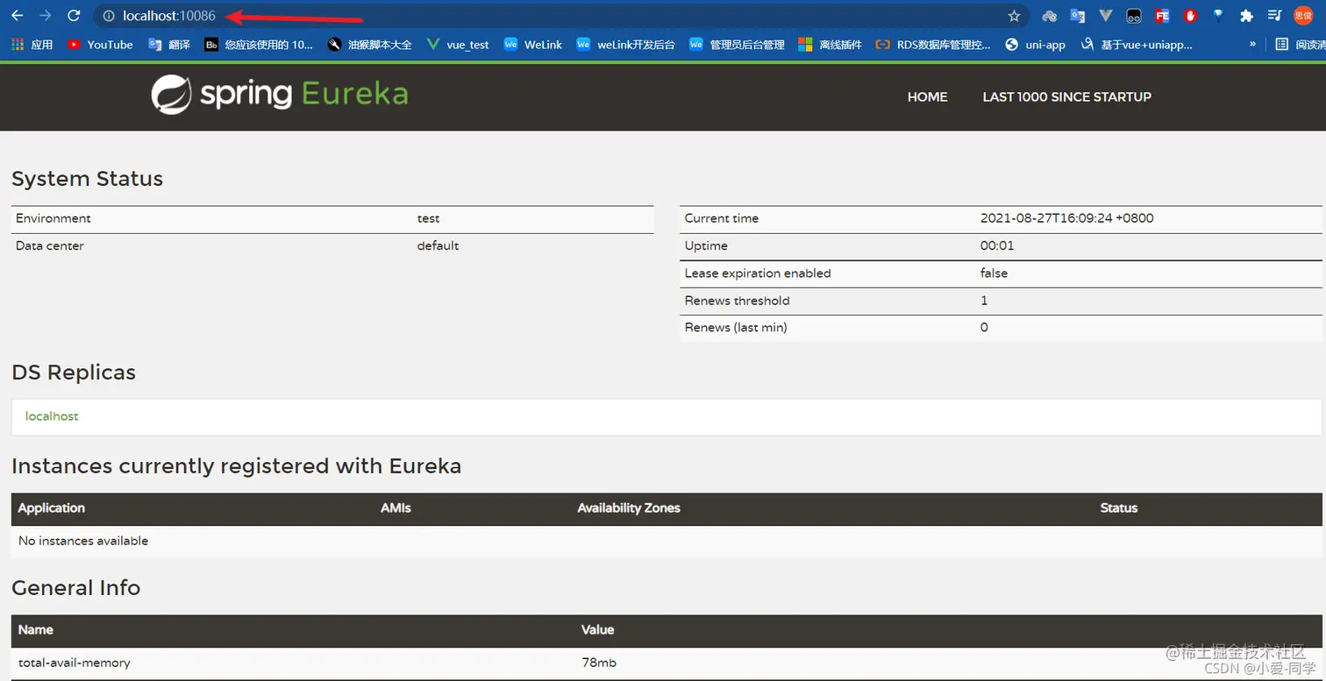The height and width of the screenshot is (681, 1326).
Task: Click the Status column header
Action: [1118, 508]
